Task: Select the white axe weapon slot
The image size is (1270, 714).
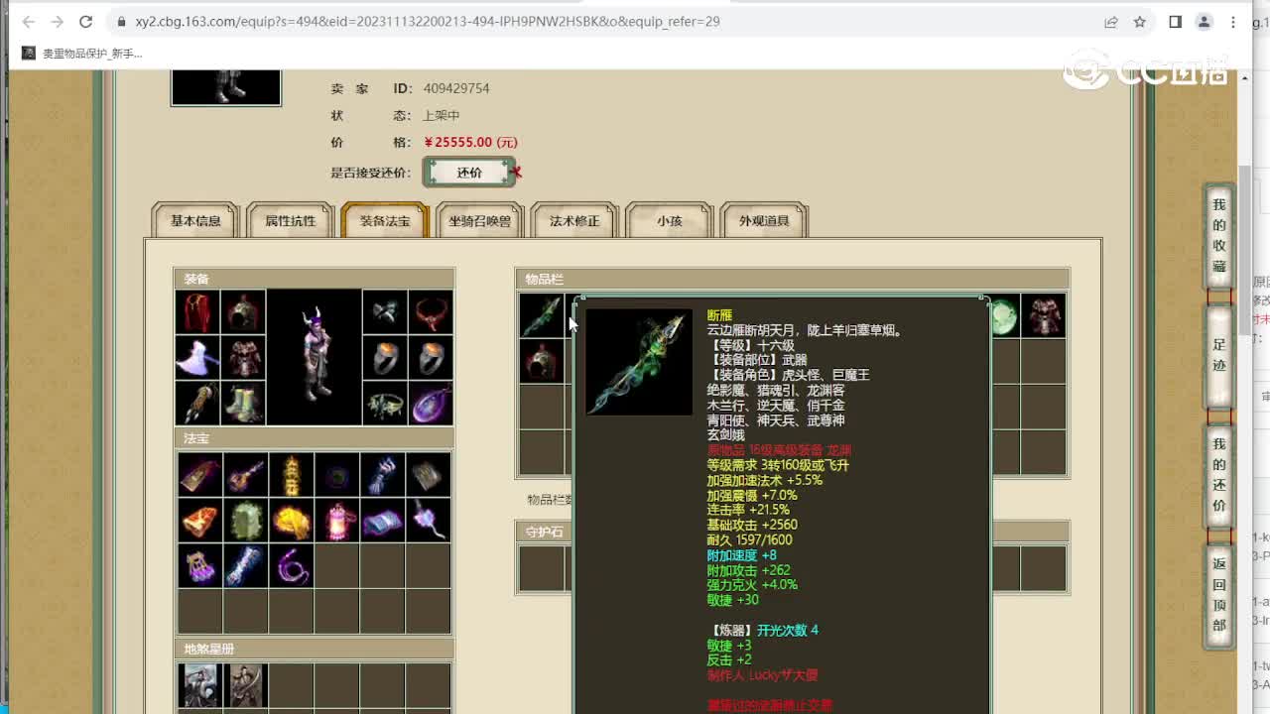Action: (x=198, y=358)
